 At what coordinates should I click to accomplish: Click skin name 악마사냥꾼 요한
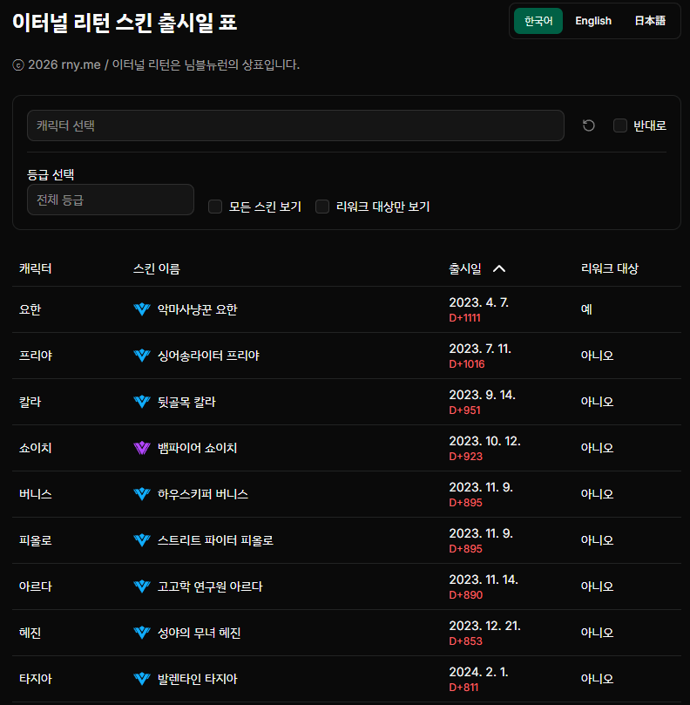tap(198, 309)
